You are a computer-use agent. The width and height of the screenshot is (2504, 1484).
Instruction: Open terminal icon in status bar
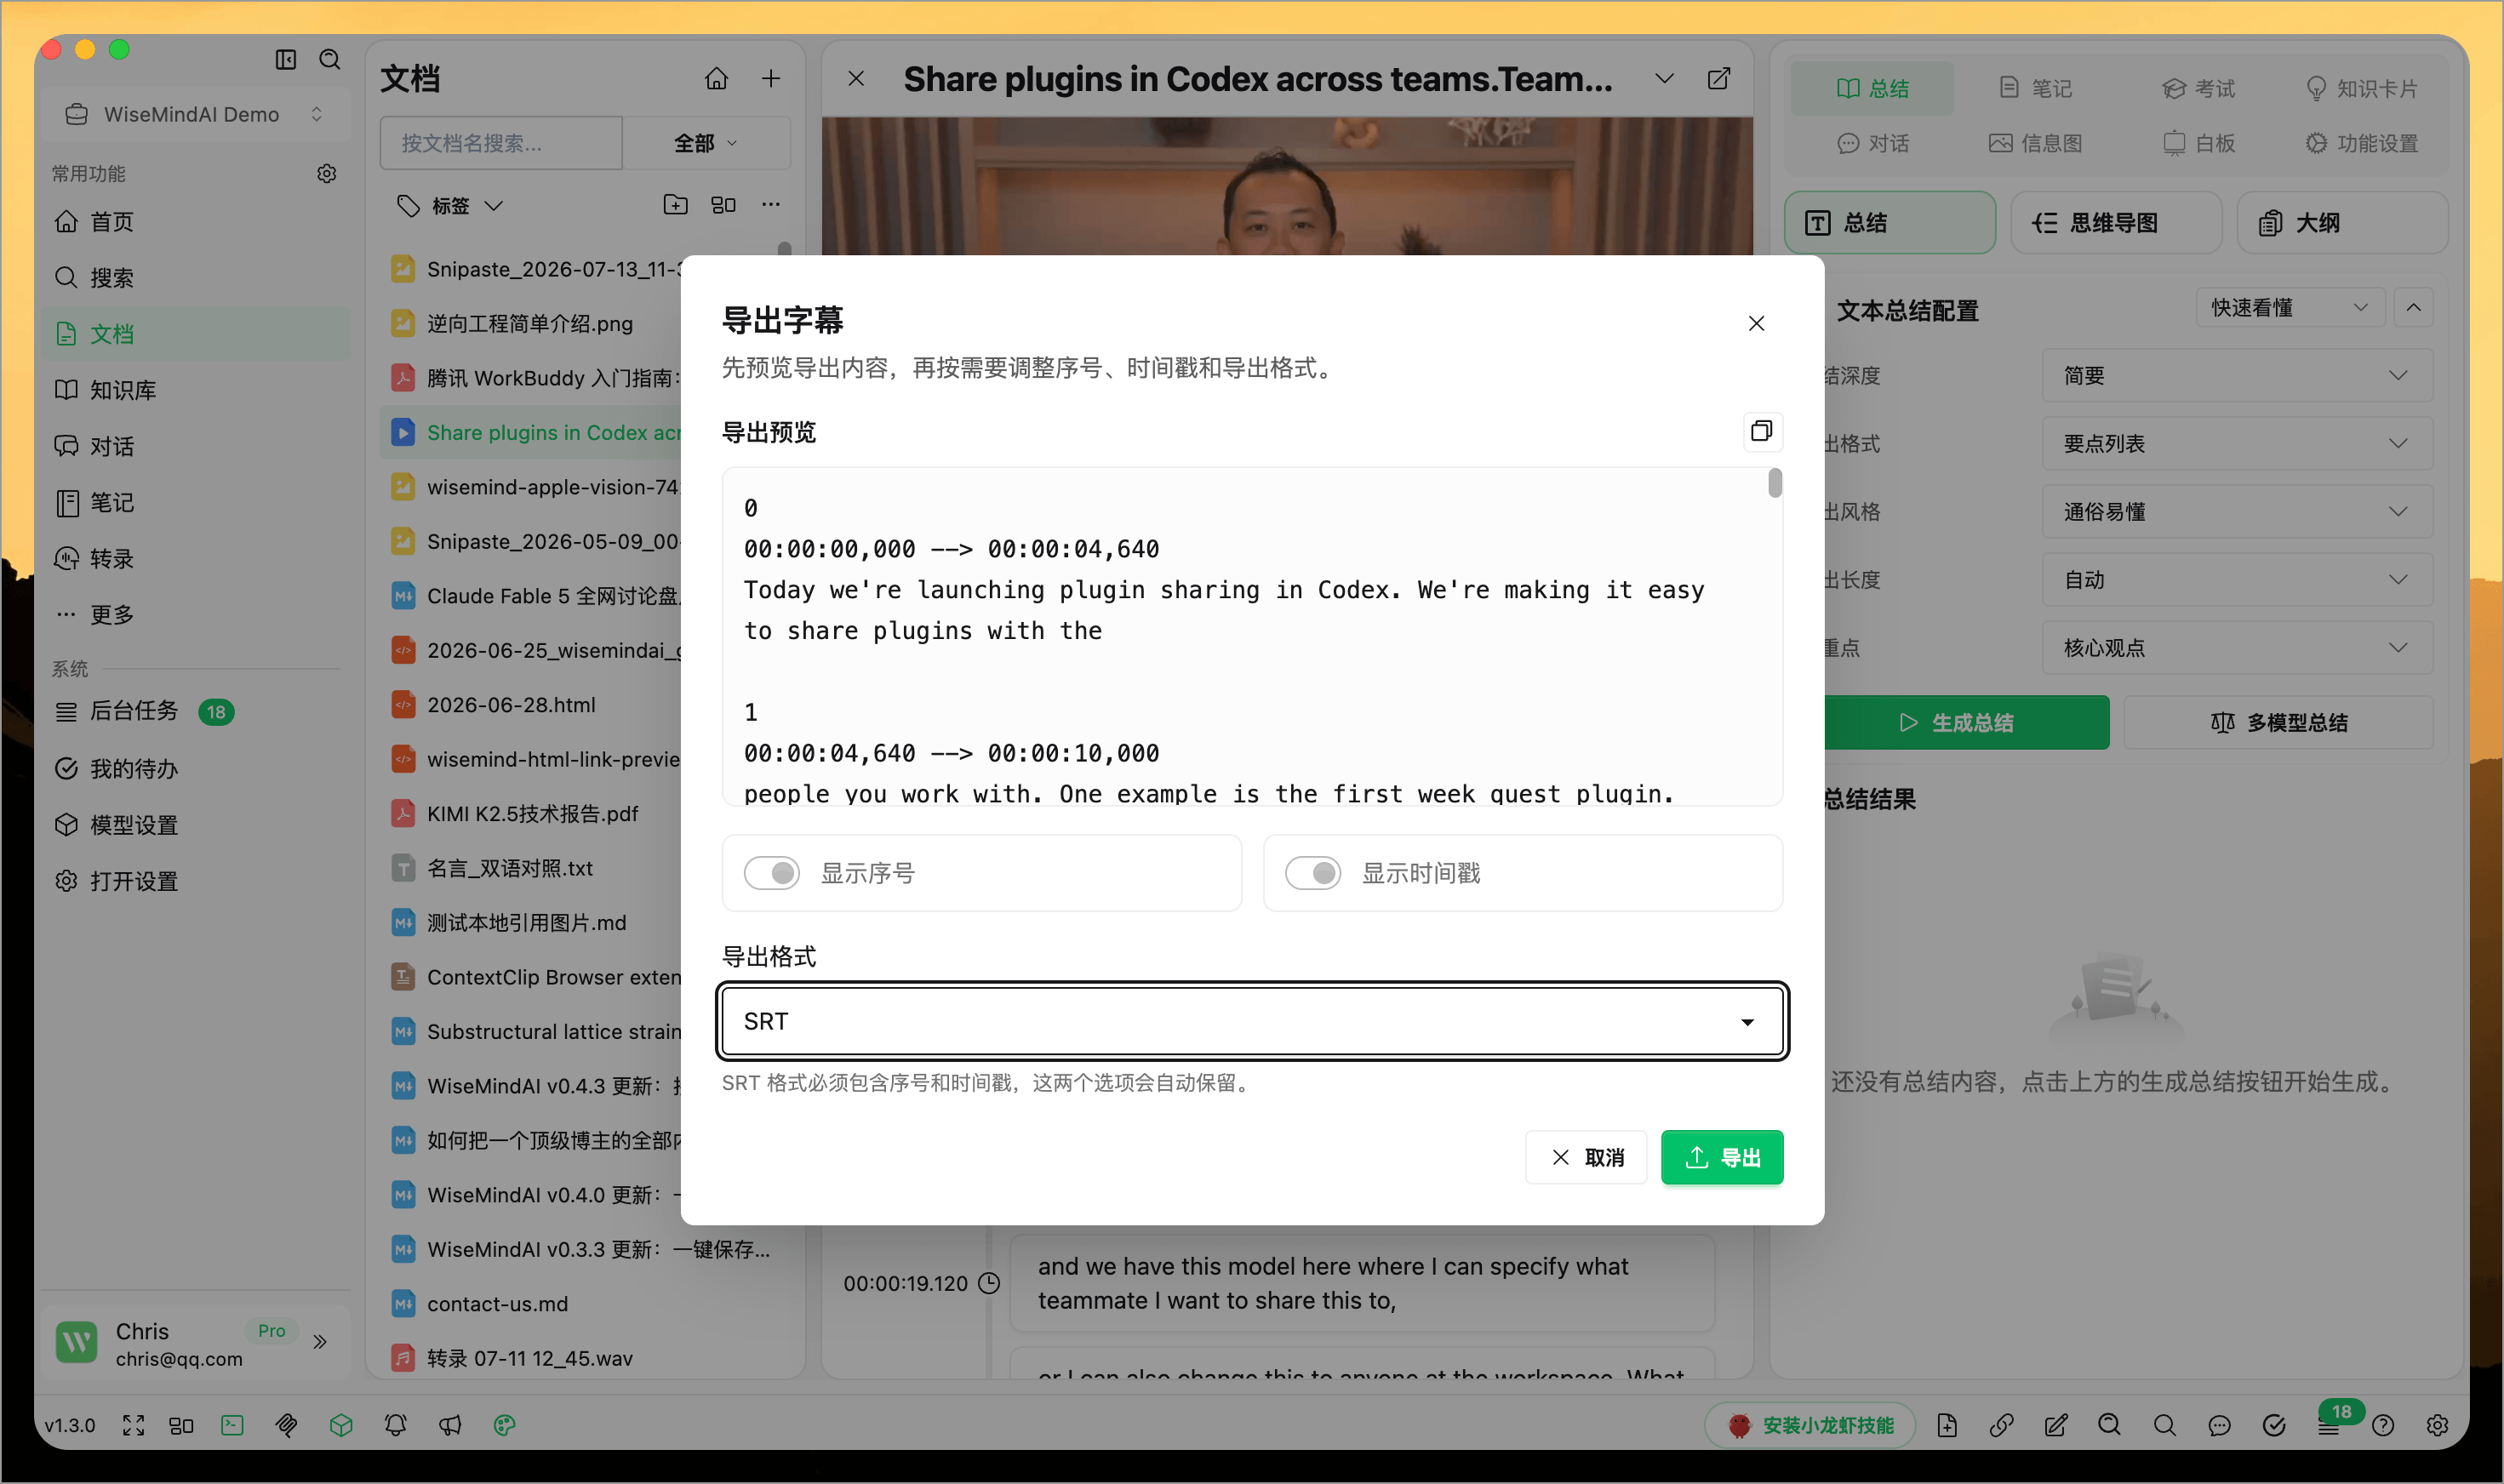click(232, 1426)
